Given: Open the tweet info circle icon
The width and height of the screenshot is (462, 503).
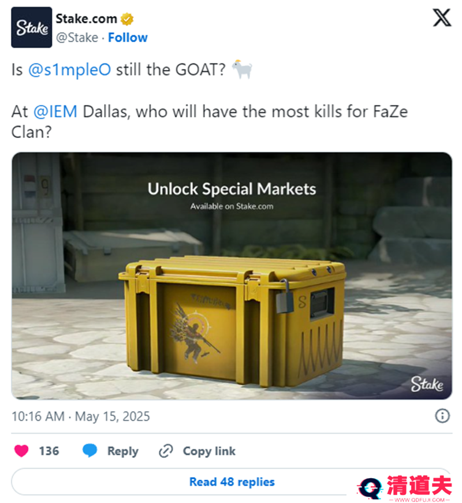Looking at the screenshot, I should (x=442, y=416).
